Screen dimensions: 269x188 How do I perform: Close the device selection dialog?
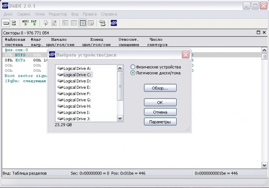[x=186, y=55]
